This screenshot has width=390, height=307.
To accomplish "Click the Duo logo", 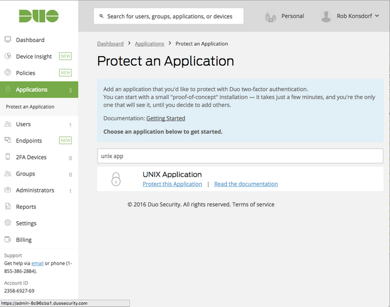I will 39,16.
